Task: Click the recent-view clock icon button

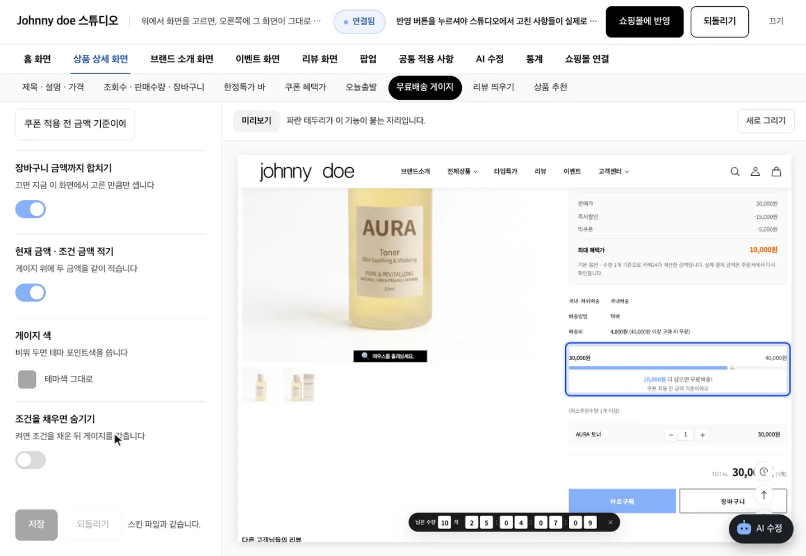Action: pyautogui.click(x=764, y=472)
